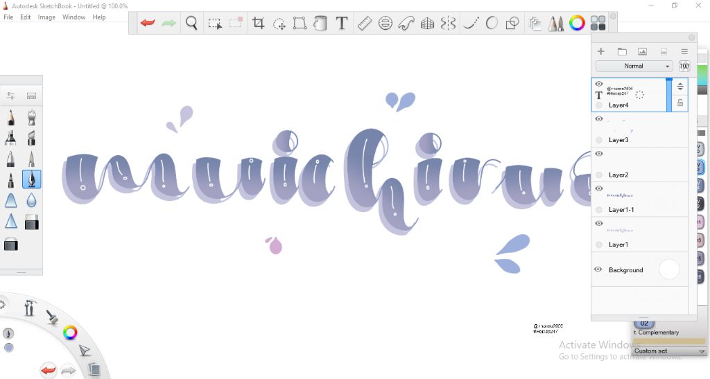
Task: Toggle the lock circle on Layer2
Action: click(x=599, y=175)
